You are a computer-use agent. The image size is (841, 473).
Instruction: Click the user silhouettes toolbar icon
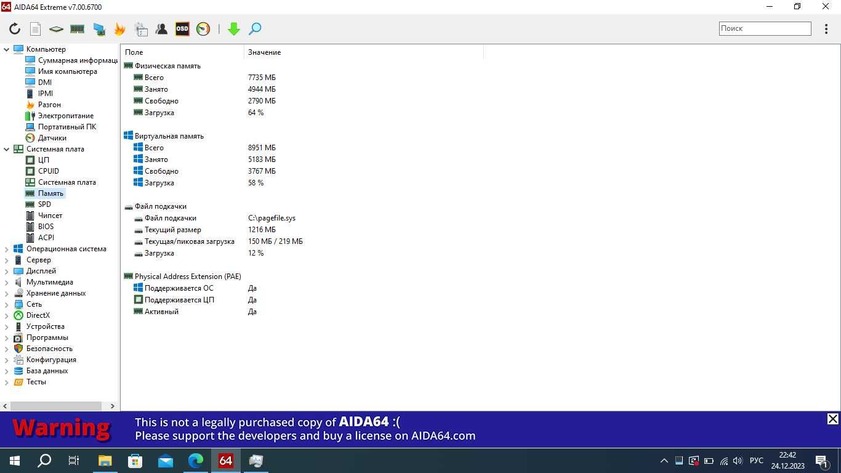161,28
